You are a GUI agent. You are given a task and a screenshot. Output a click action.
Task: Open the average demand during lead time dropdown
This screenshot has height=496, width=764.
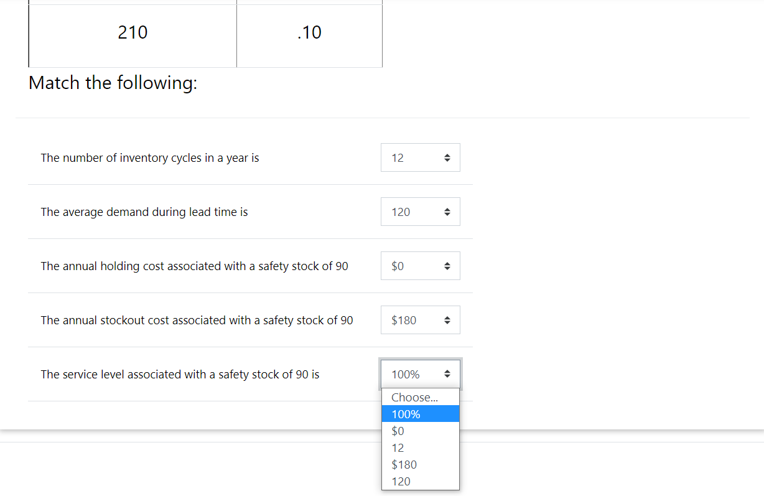point(420,212)
